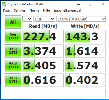The image size is (109, 100).
Task: Start all benchmarks with the All button
Action: click(13, 22)
